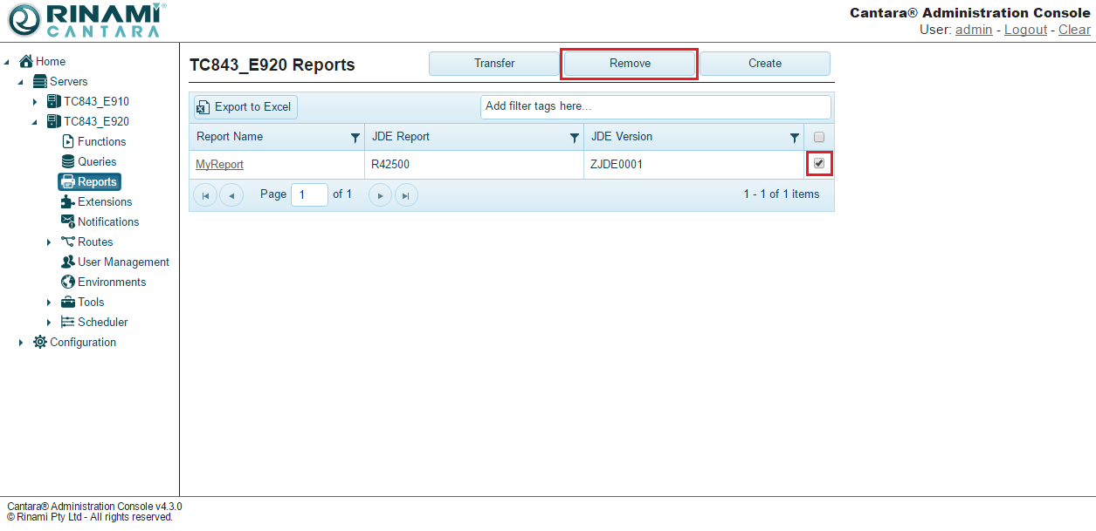Uncheck the MyReport row checkbox
1096x531 pixels.
(x=819, y=163)
